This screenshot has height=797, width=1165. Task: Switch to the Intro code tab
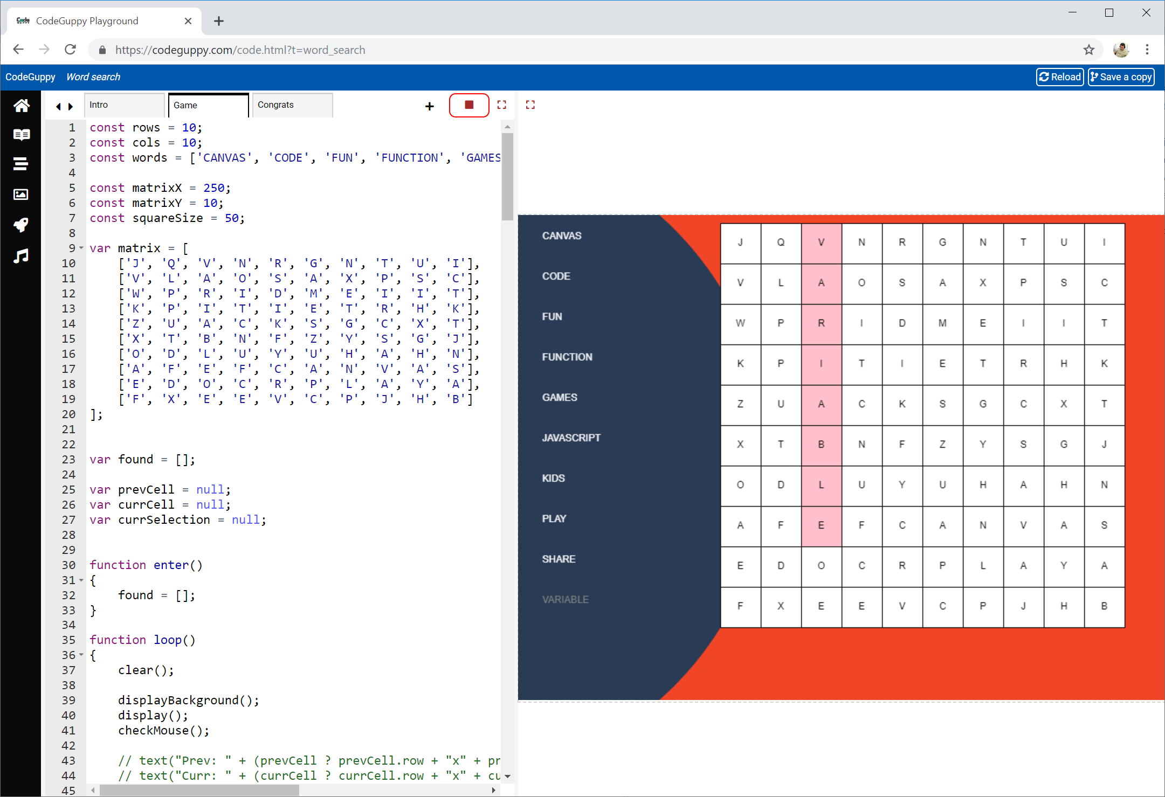(124, 105)
